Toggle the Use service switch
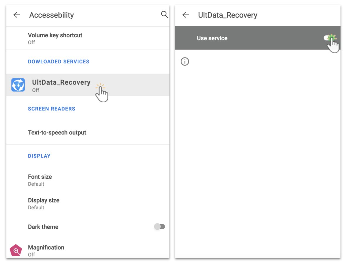Viewport: 345px width, 262px height. click(x=329, y=38)
